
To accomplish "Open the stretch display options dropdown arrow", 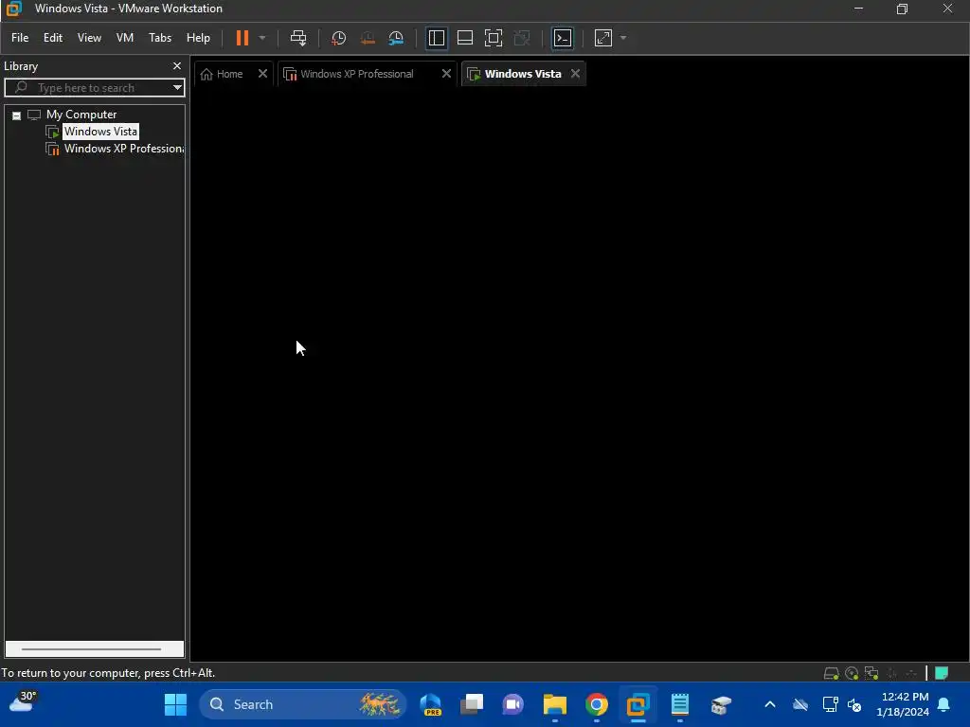I will tap(623, 38).
